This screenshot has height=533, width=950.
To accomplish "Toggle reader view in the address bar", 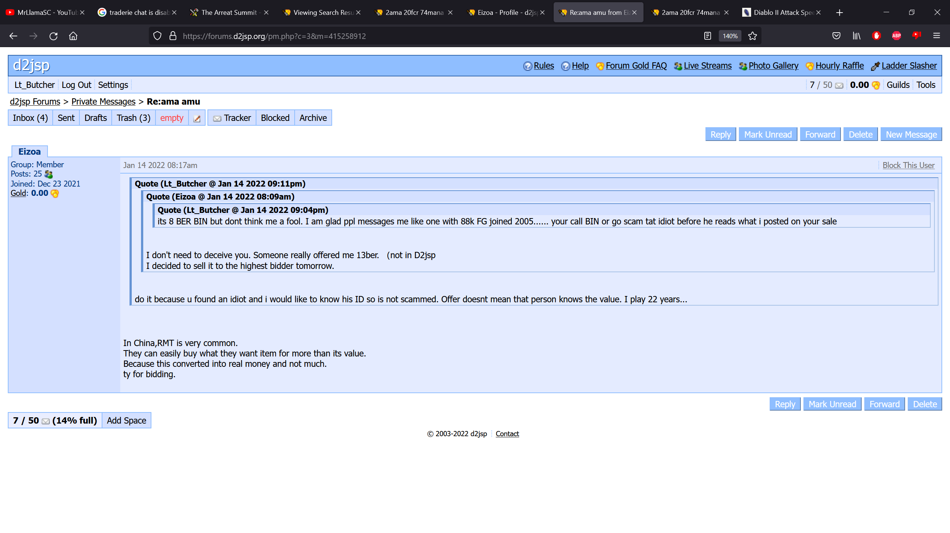I will click(707, 36).
